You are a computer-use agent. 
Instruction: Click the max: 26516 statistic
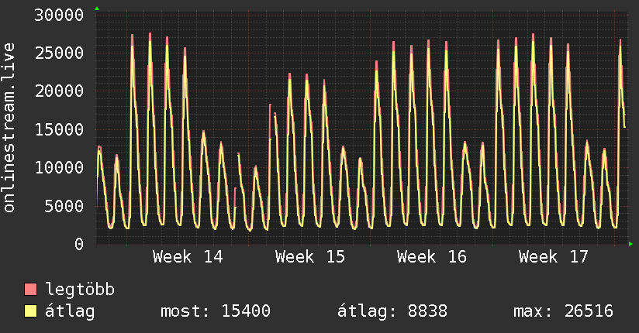coord(563,311)
